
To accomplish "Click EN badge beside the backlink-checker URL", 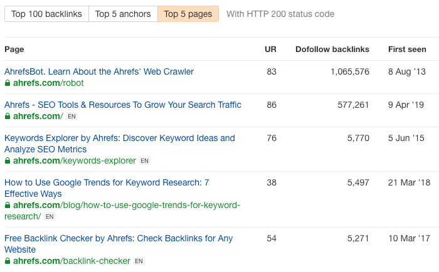I will (139, 261).
